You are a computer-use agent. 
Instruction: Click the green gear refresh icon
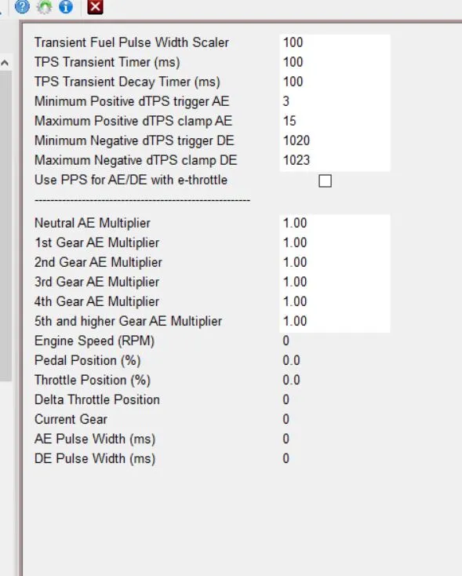(x=45, y=6)
